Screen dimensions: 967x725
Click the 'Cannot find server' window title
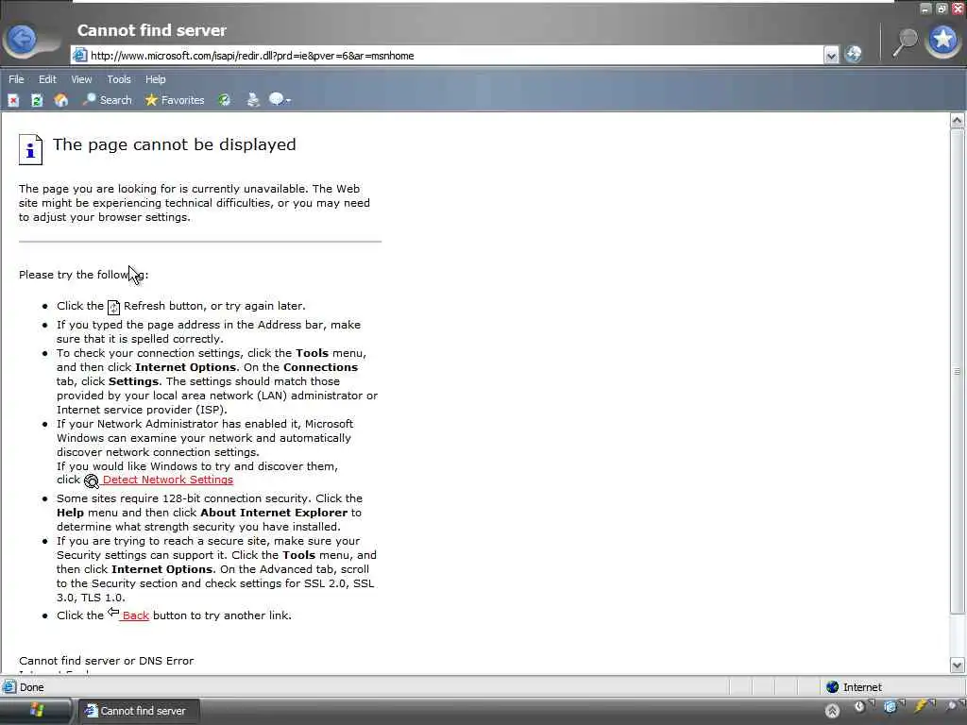[152, 30]
